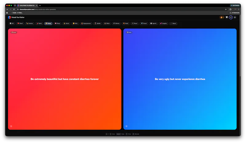Open a new tab with plus icon
The image size is (246, 143).
[x=40, y=5]
